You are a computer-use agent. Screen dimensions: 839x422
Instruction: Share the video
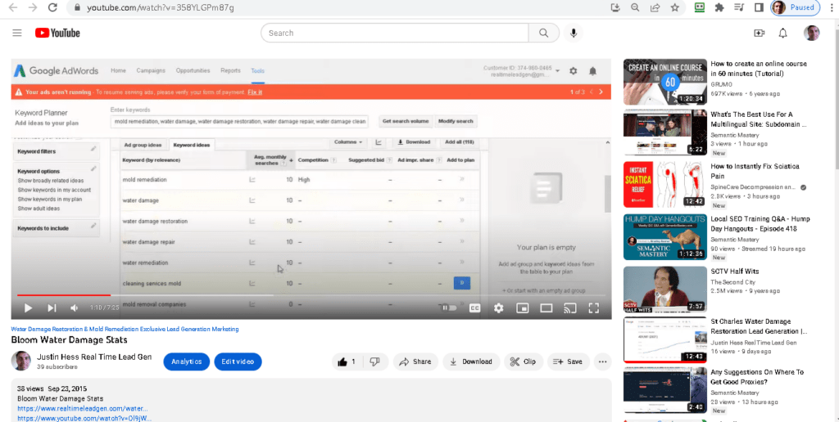[x=415, y=361]
